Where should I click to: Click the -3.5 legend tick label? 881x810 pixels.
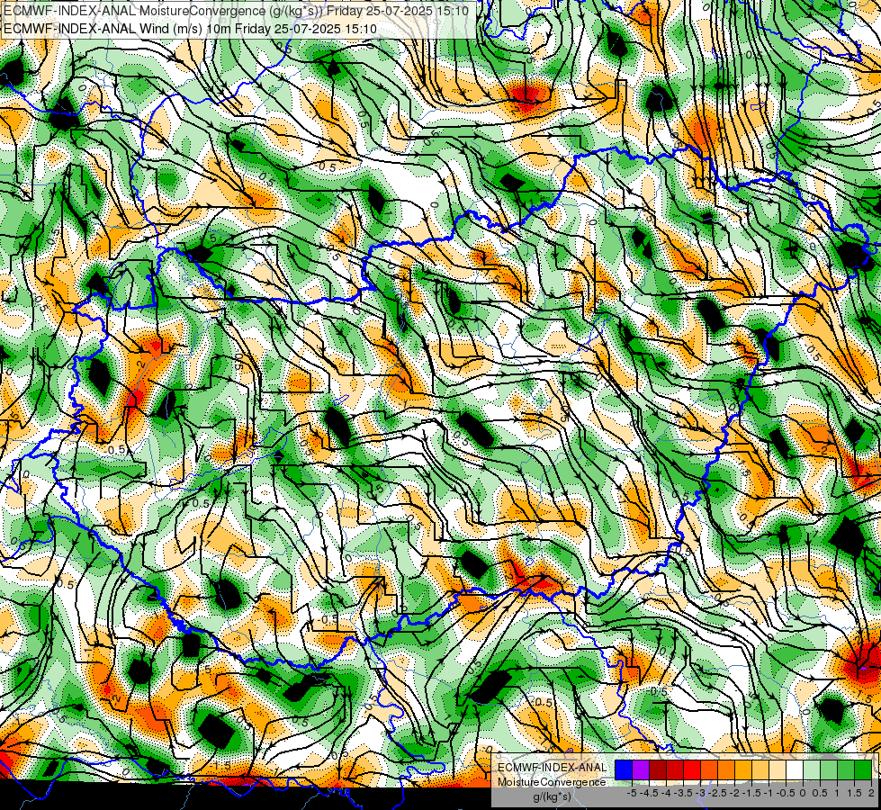[684, 793]
